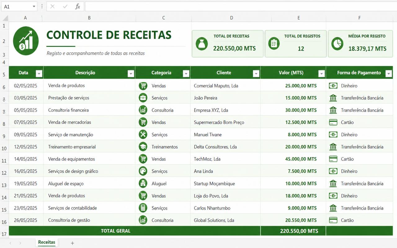Open the Categoria column filter dropdown
This screenshot has height=248, width=397.
tap(186, 73)
